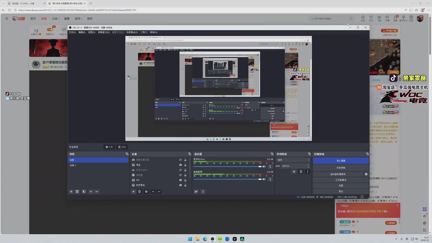Hide the 淘宝 source via eye icon

click(x=180, y=165)
